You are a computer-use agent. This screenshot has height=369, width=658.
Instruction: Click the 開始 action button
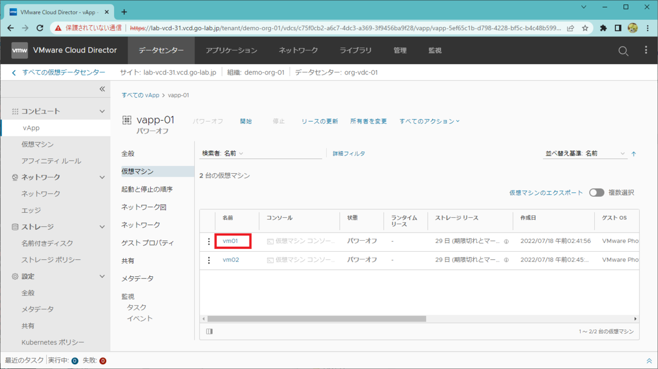[246, 121]
